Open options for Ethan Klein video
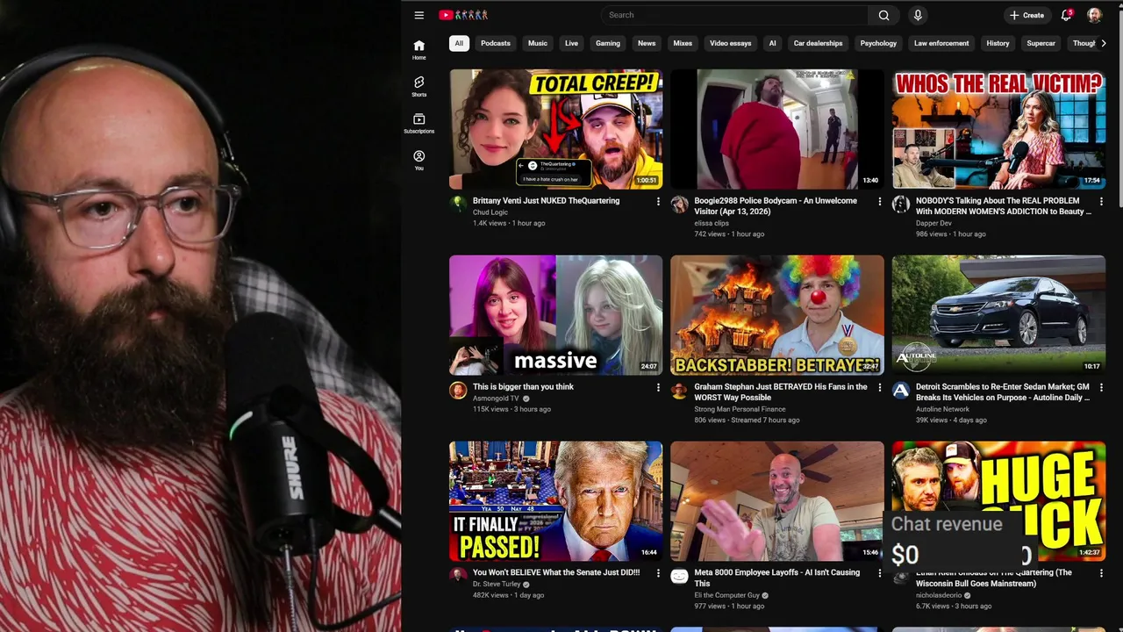 pos(1101,573)
